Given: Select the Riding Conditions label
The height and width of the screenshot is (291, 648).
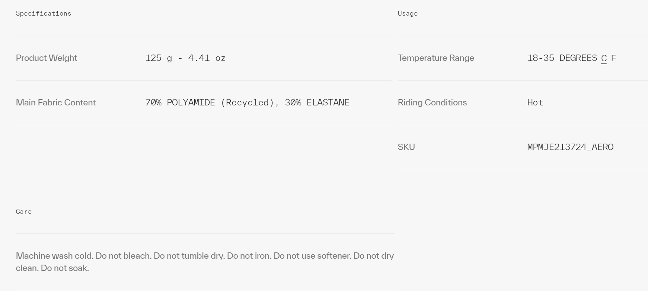Looking at the screenshot, I should pos(432,102).
